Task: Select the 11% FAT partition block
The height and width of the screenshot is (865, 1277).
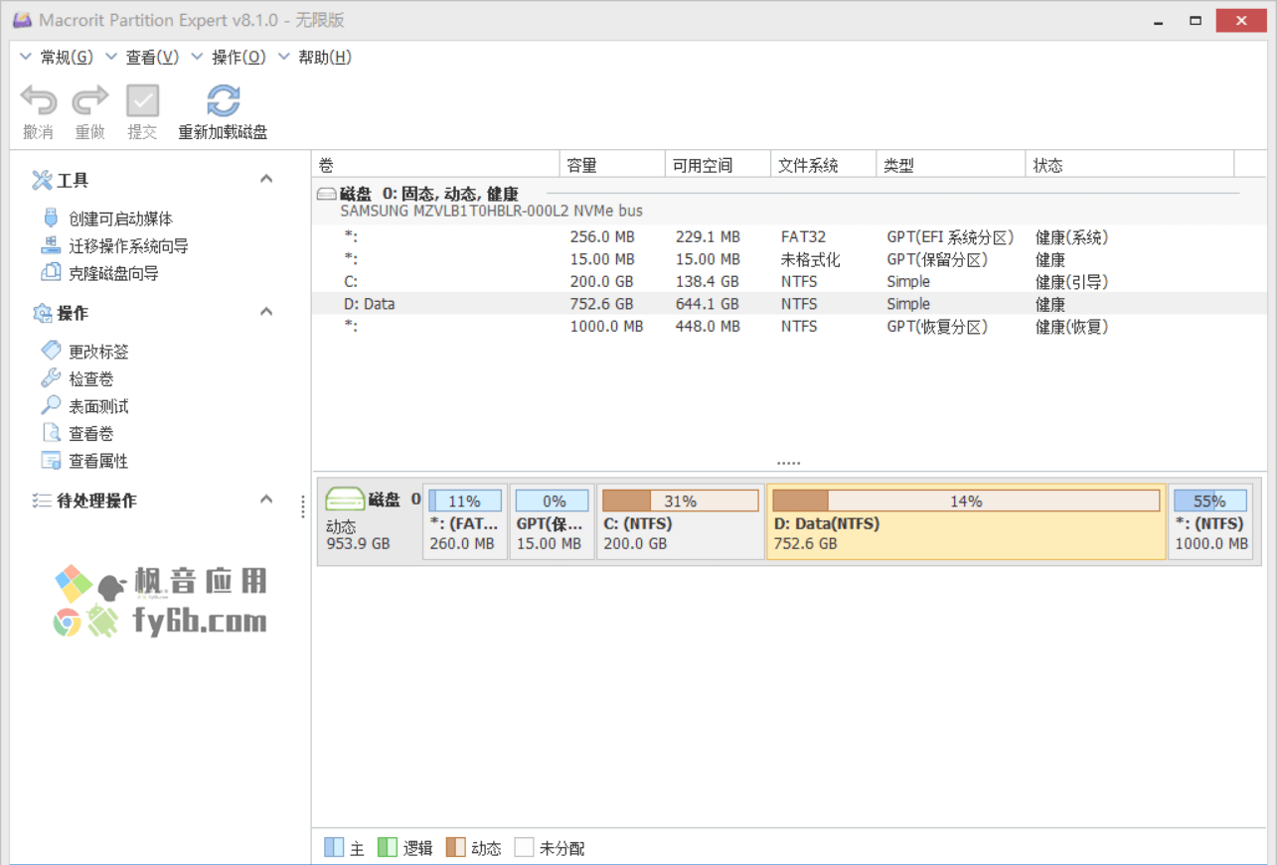Action: (465, 522)
